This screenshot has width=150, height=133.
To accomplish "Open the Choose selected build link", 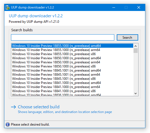I will coord(39,107).
